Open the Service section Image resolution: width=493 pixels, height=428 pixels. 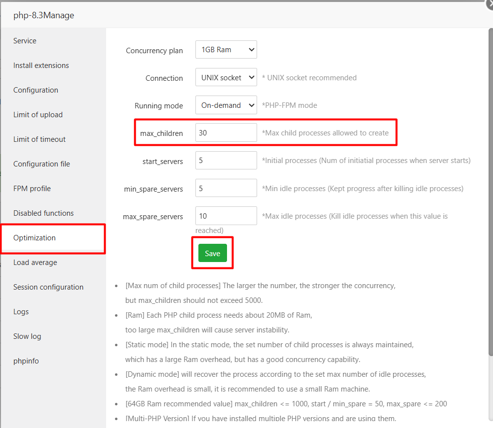(x=25, y=41)
